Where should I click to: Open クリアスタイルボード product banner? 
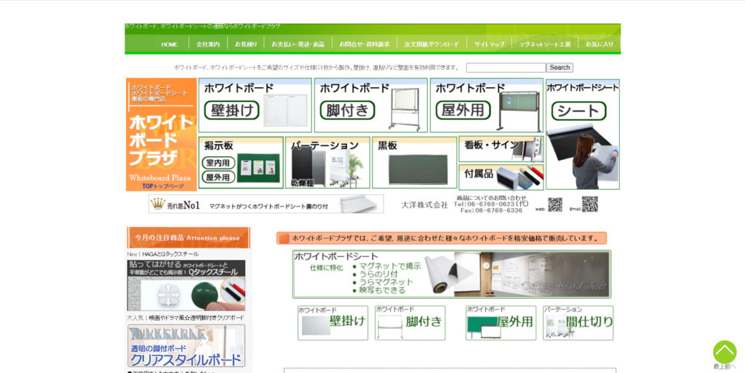[186, 346]
